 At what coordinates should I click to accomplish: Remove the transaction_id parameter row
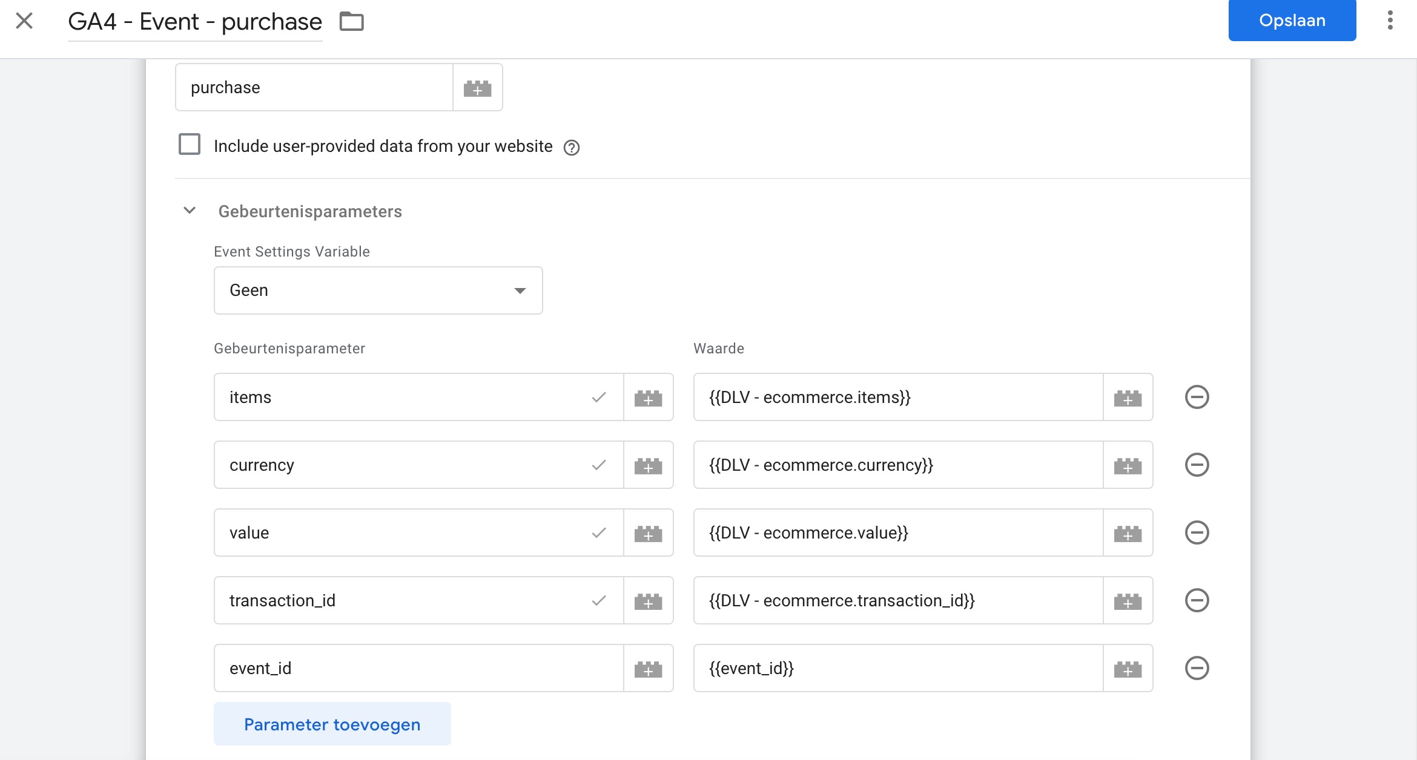coord(1197,600)
